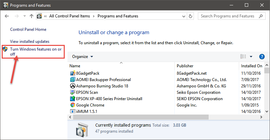Click the horizontal scrollbar left arrow
The width and height of the screenshot is (270, 140).
click(70, 117)
